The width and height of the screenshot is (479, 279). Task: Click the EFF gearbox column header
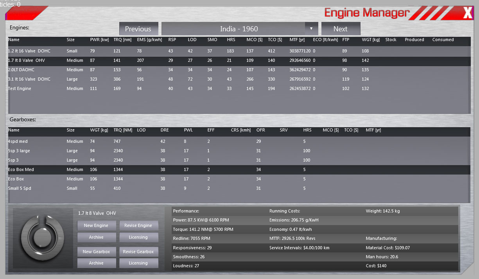point(211,130)
